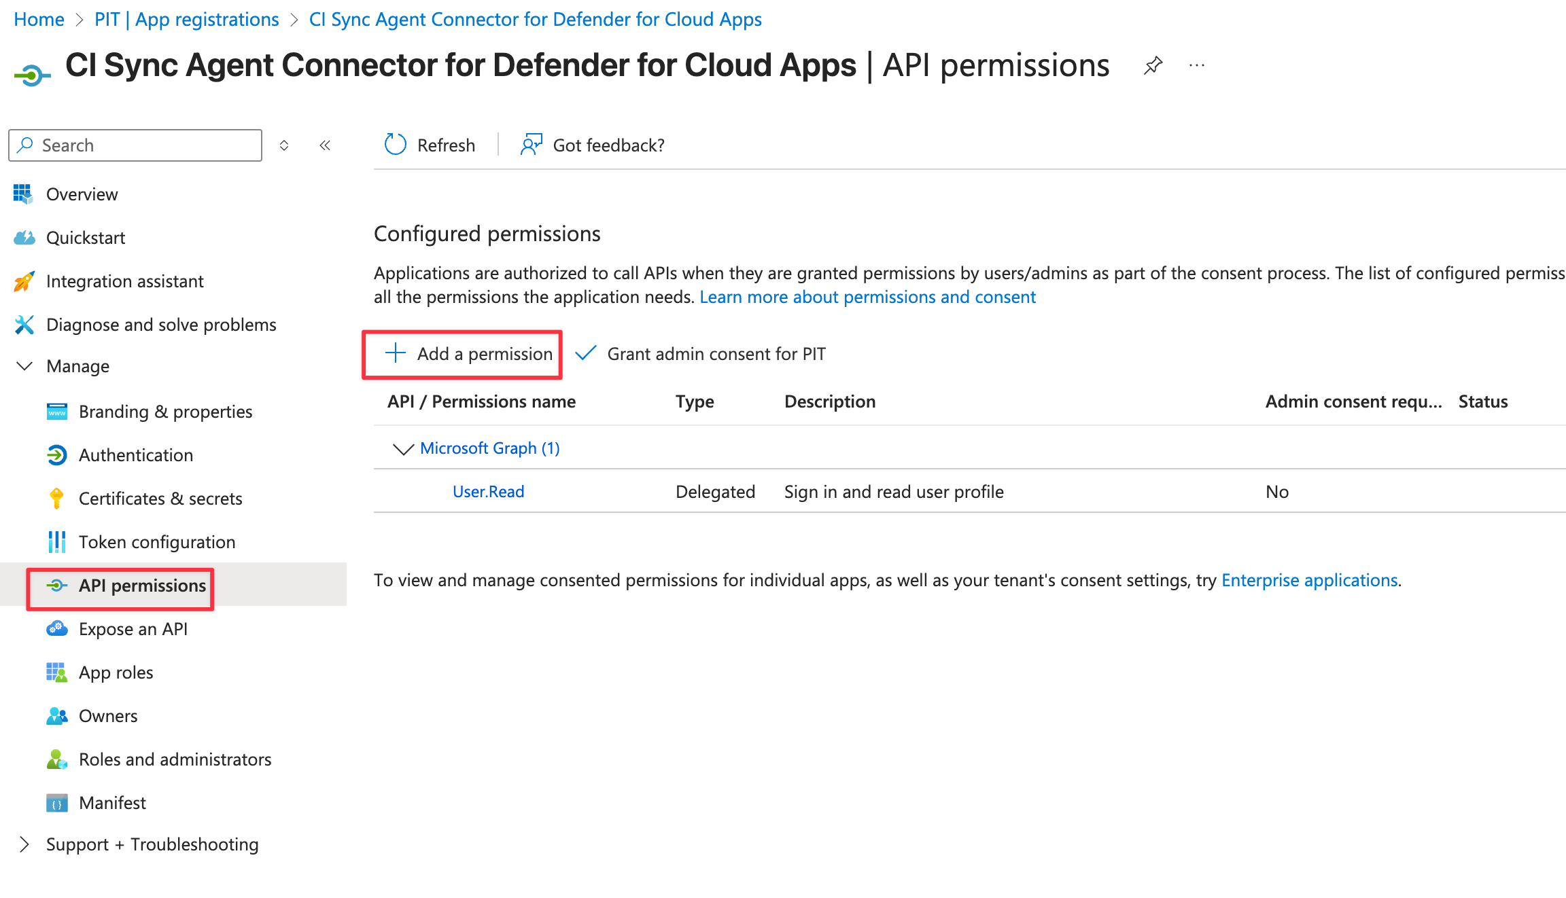The height and width of the screenshot is (898, 1566).
Task: Click the Expose an API cloud icon
Action: click(x=57, y=629)
